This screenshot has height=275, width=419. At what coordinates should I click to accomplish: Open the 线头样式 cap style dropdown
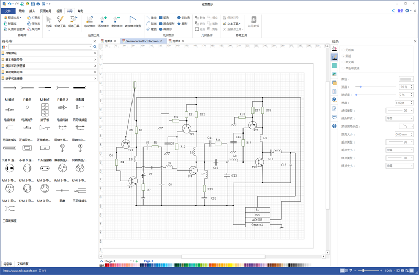[400, 118]
